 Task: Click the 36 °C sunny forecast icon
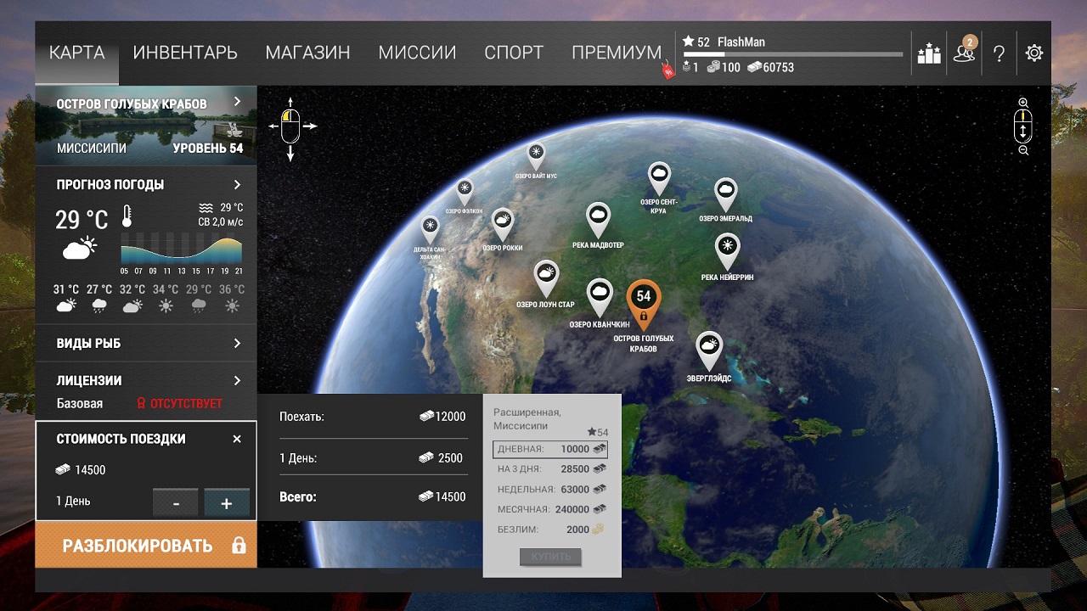coord(232,305)
